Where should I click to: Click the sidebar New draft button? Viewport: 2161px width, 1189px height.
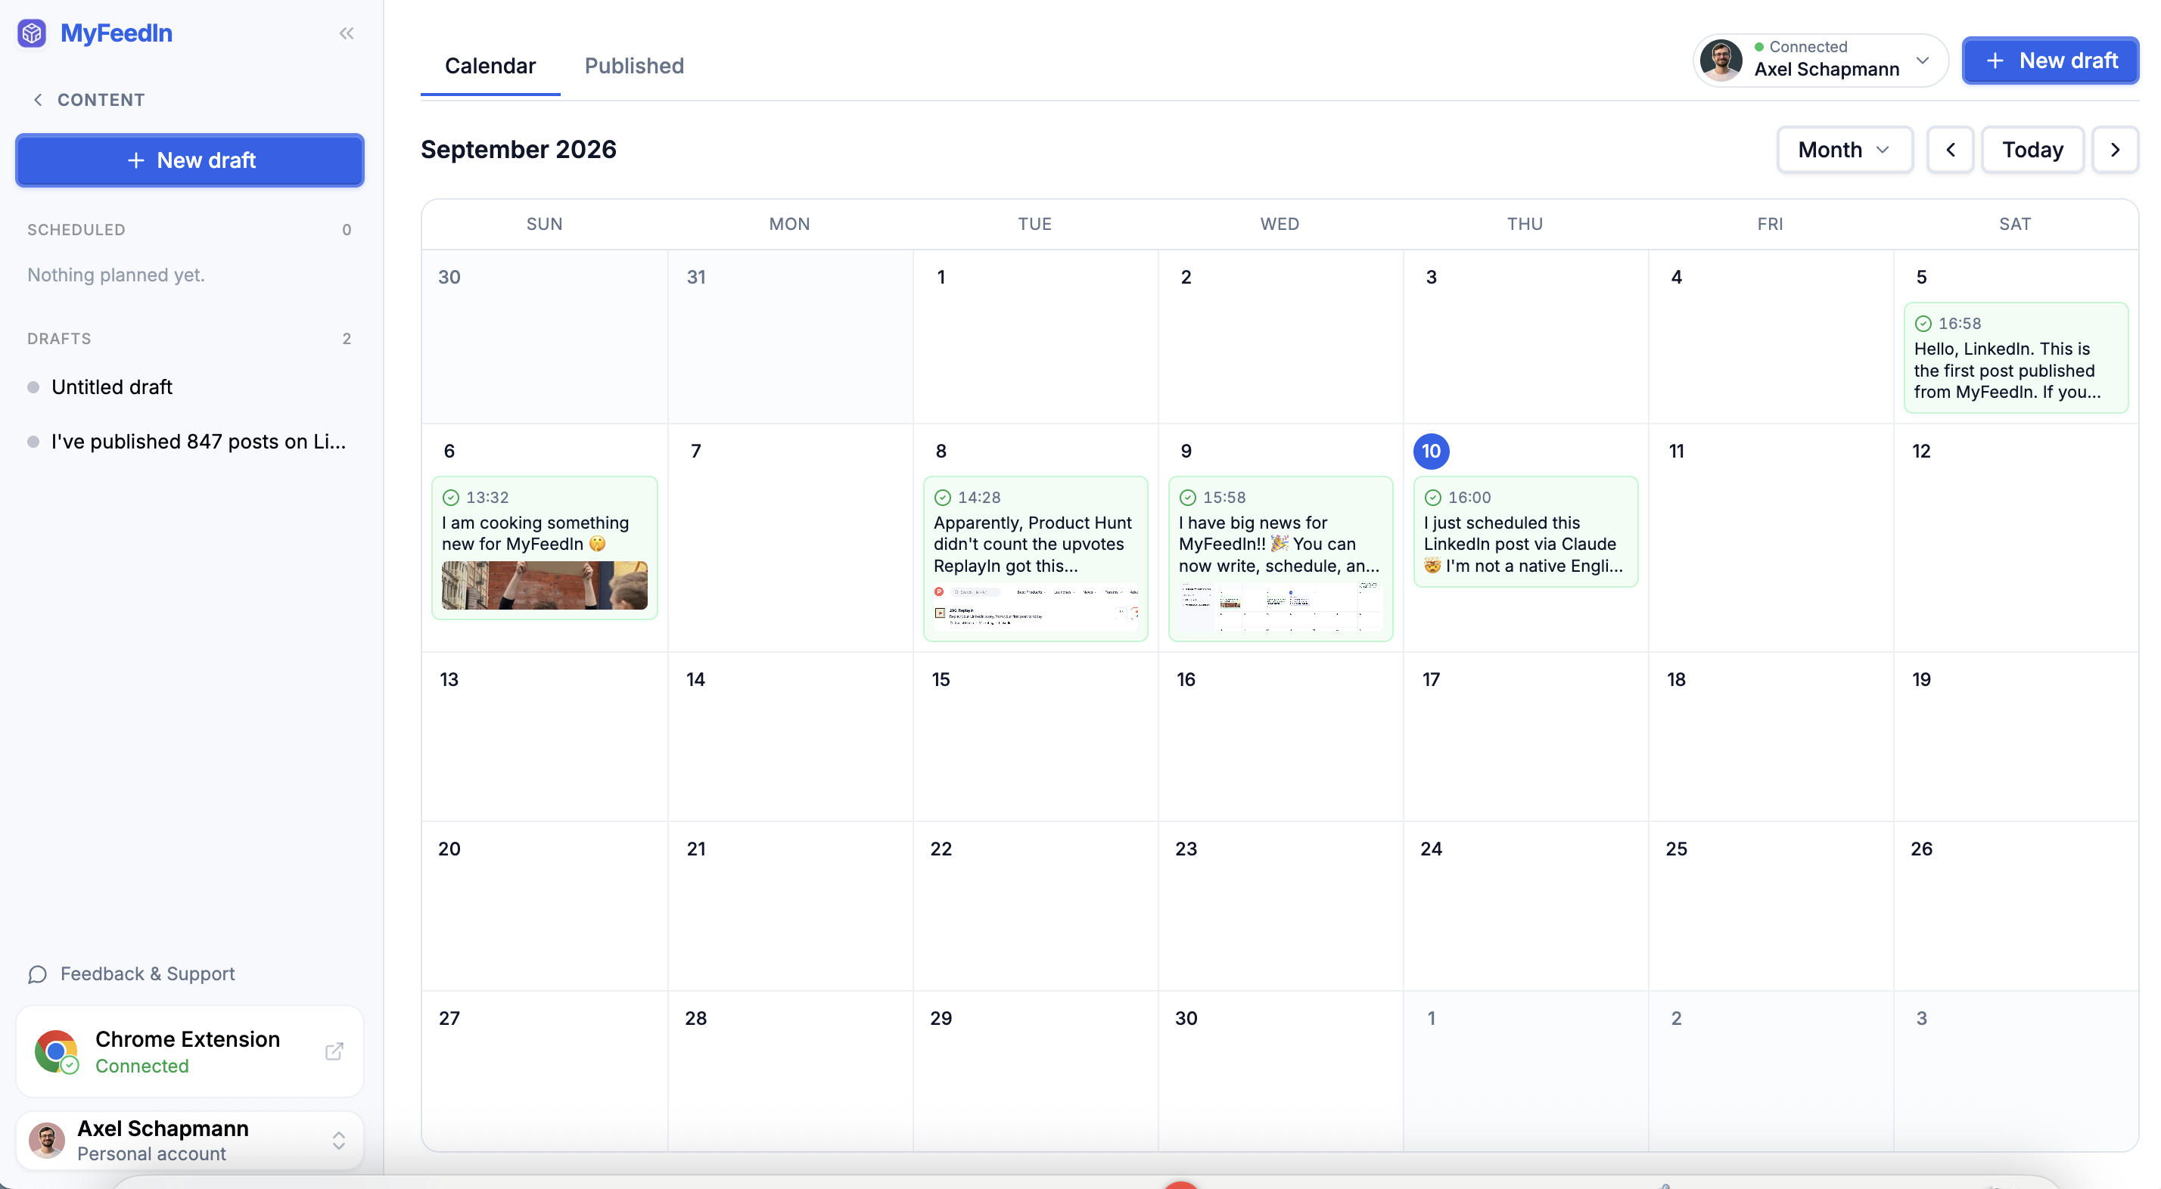coord(190,160)
